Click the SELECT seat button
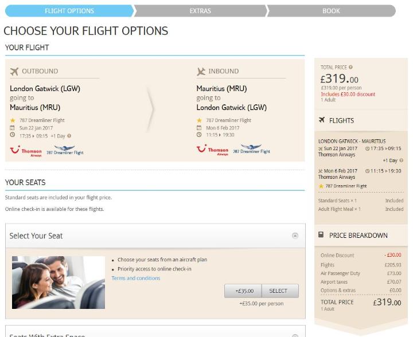The image size is (413, 337). [280, 291]
